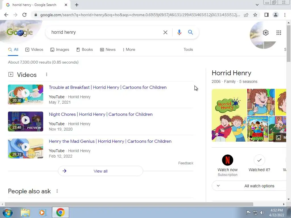Open a new browser tab
This screenshot has height=218, width=291.
coord(77,5)
